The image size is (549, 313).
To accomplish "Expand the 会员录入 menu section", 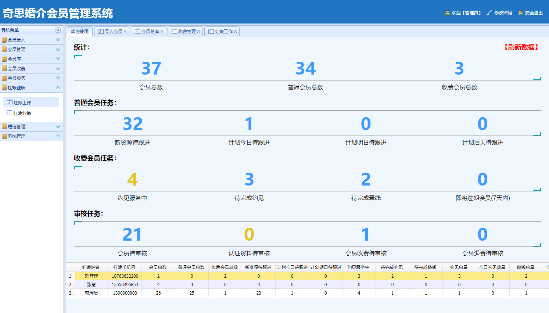I will (58, 40).
